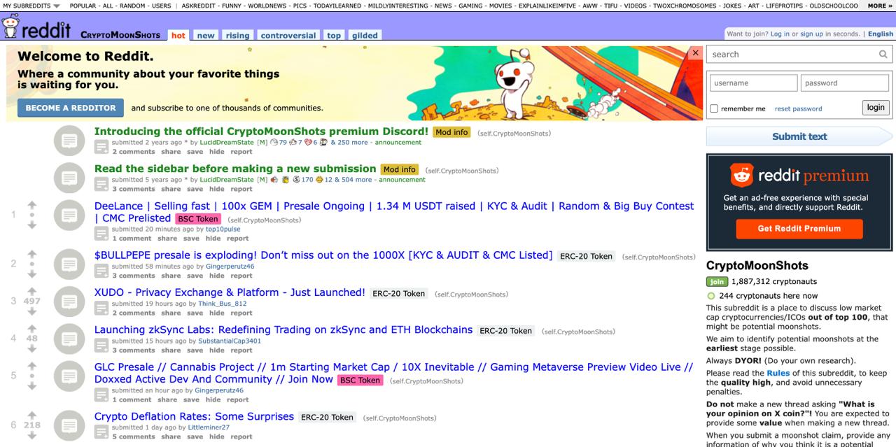896x447 pixels.
Task: Downvote the XUDO Privacy Exchange post
Action: 31,311
